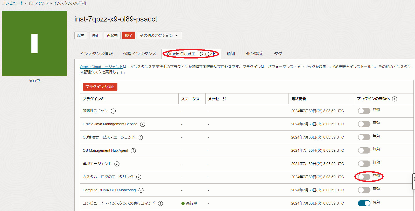Image resolution: width=415 pixels, height=211 pixels.
Task: Disable the コンピュート・インスタンスの実行コマンド toggle
Action: tap(364, 203)
